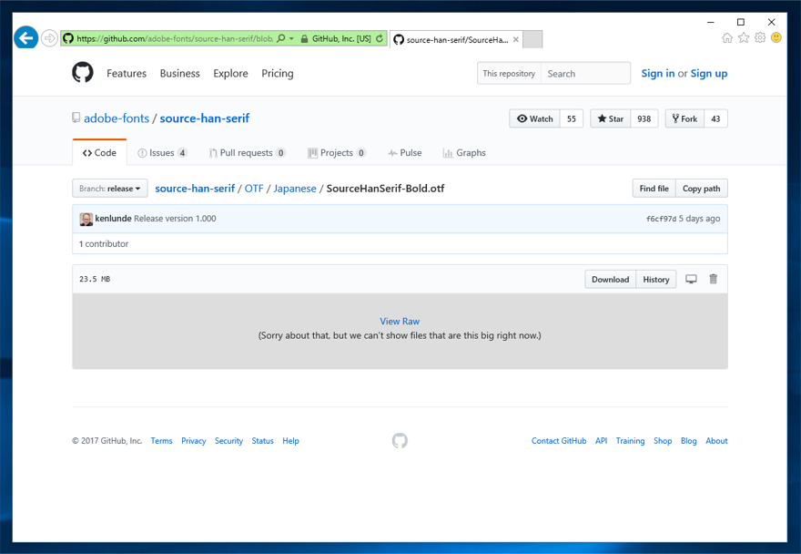The width and height of the screenshot is (801, 554).
Task: Open the Explore page
Action: pos(230,73)
